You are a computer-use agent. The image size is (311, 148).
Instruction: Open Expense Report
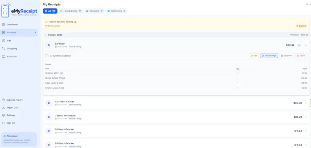tap(19, 100)
